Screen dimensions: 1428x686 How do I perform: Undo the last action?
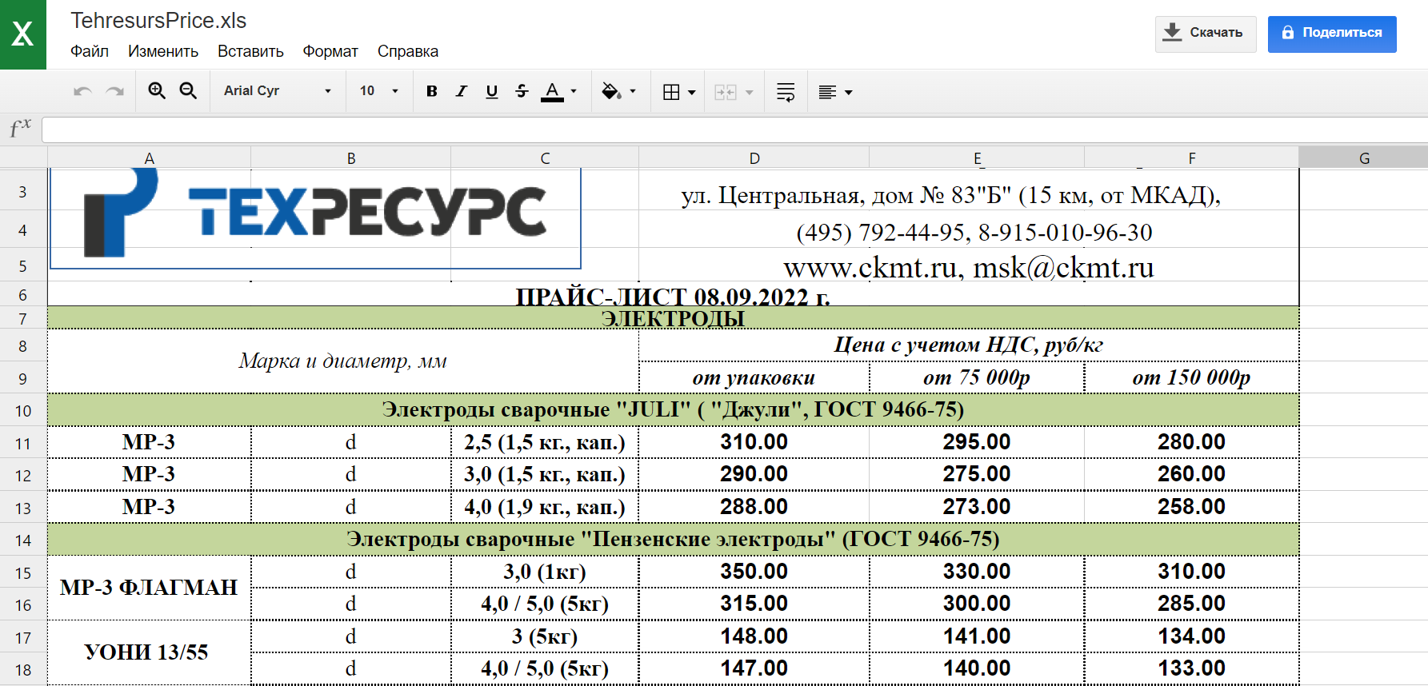point(82,91)
